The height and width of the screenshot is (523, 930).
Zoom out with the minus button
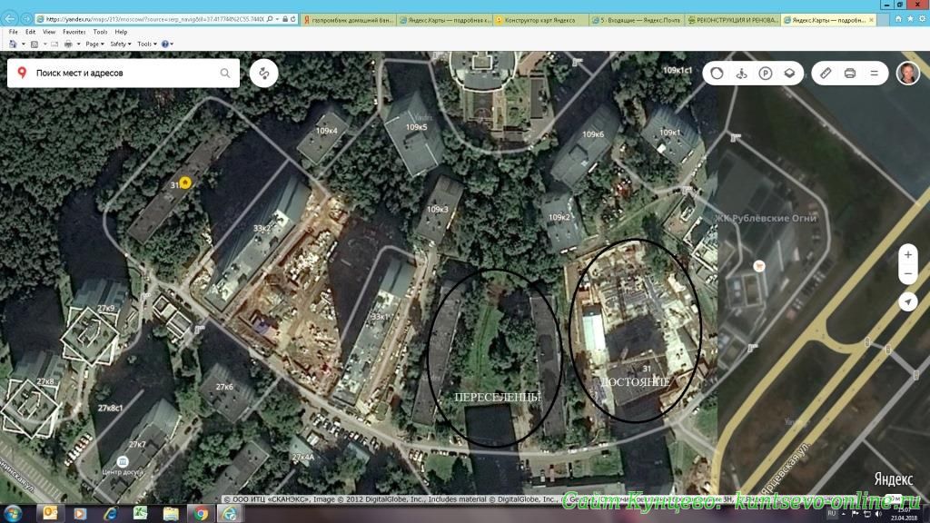click(908, 274)
